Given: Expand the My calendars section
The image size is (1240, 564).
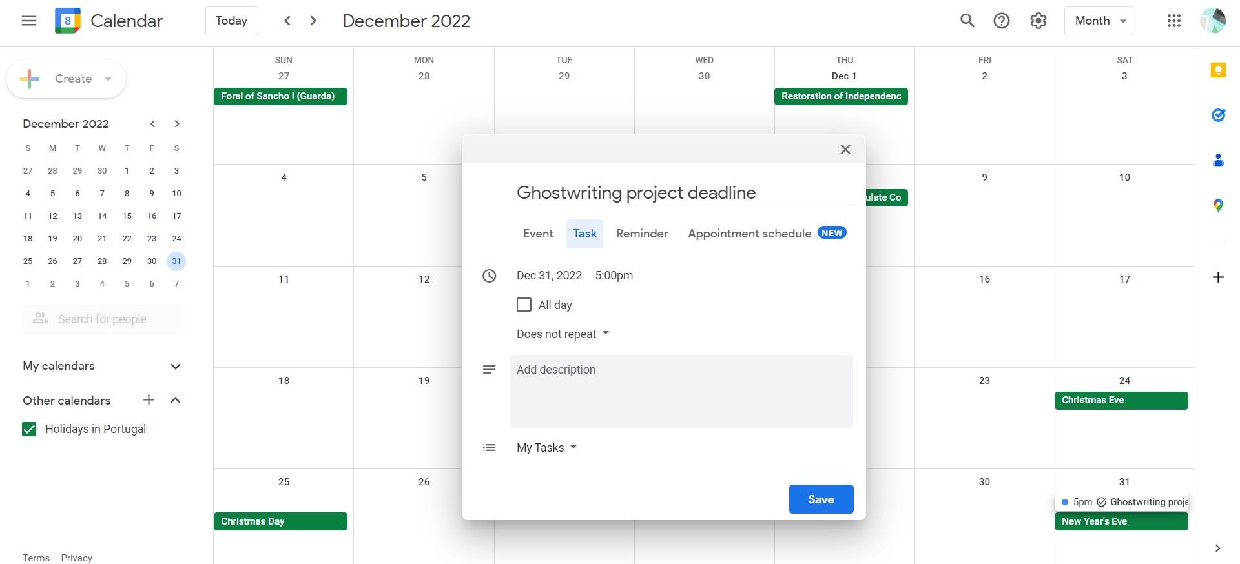Looking at the screenshot, I should [x=175, y=367].
